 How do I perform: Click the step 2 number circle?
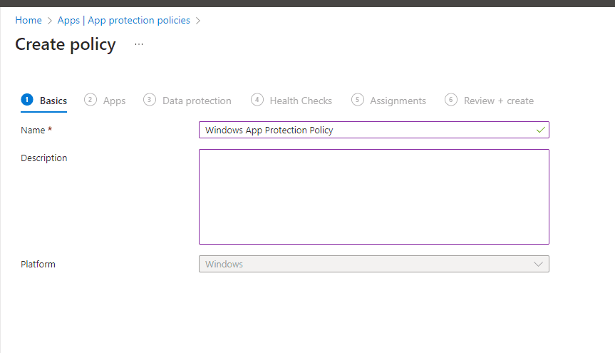[91, 100]
